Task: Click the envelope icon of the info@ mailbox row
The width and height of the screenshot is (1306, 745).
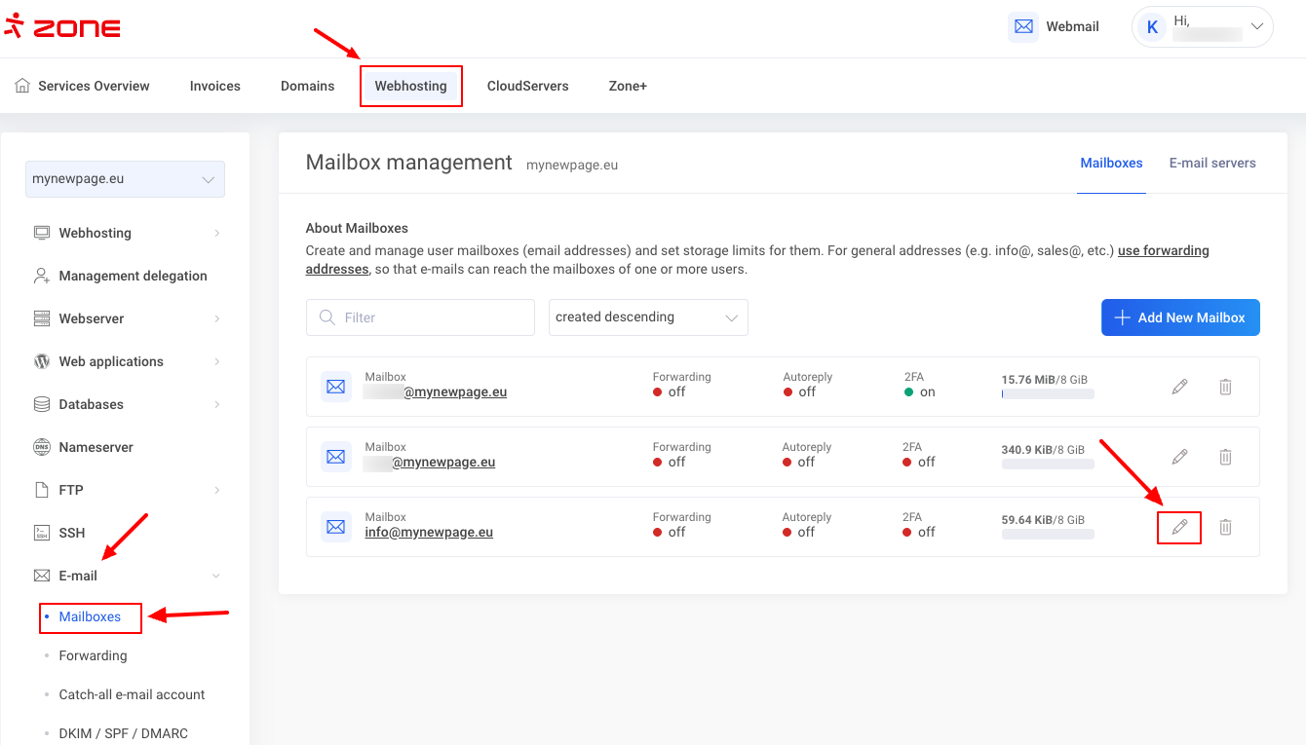Action: point(336,527)
